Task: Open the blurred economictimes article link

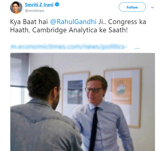Action: click(x=69, y=47)
